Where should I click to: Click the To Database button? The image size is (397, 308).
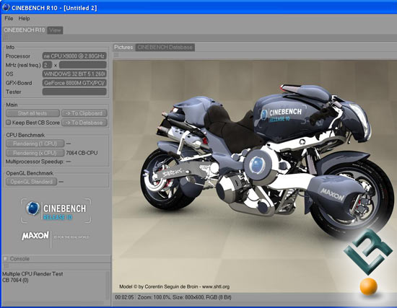click(84, 123)
